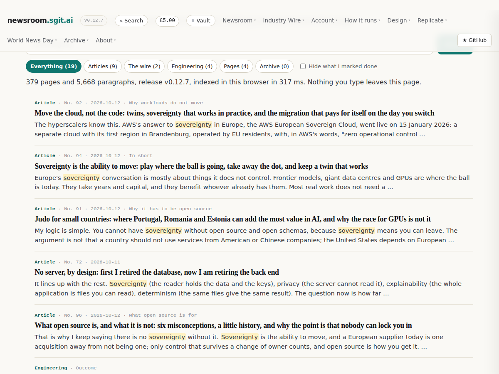Open article 'Move the cloud, not the code'
The height and width of the screenshot is (374, 499).
click(235, 113)
